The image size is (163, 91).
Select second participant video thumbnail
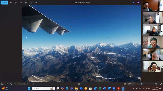pos(153,18)
